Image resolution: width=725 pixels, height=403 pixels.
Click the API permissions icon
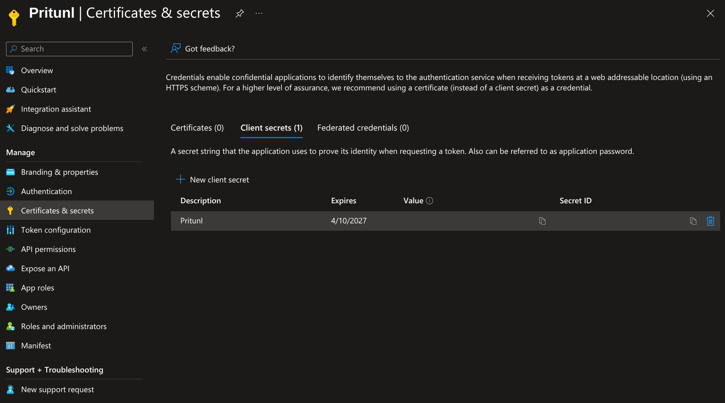point(10,250)
